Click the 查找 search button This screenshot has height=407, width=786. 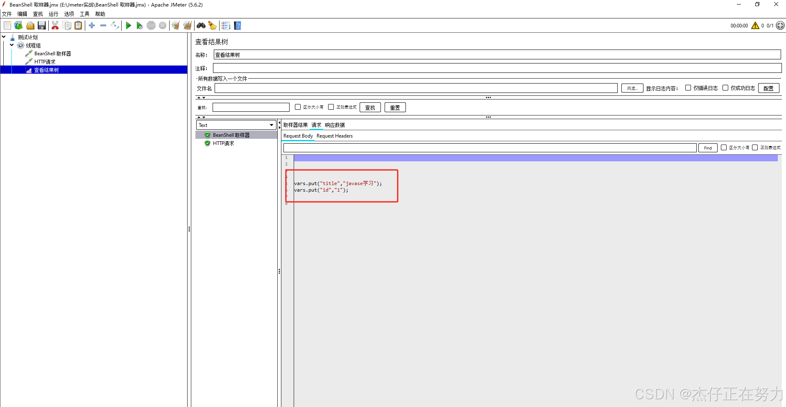click(x=370, y=107)
